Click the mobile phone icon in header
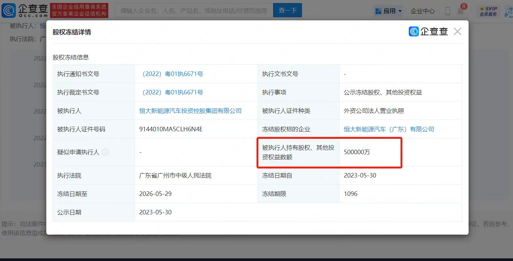Image resolution: width=513 pixels, height=261 pixels. [448, 11]
